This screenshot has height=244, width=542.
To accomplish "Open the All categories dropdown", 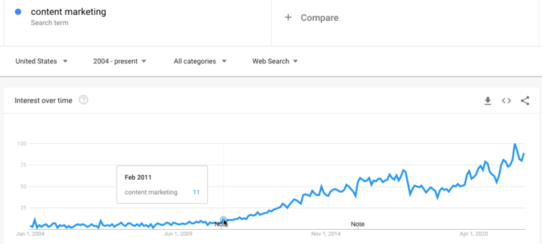I will [200, 62].
